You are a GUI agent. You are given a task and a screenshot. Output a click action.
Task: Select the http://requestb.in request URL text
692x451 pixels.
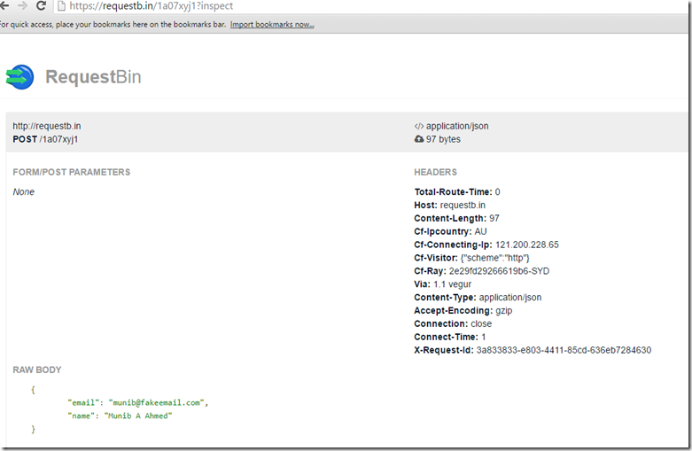point(47,126)
